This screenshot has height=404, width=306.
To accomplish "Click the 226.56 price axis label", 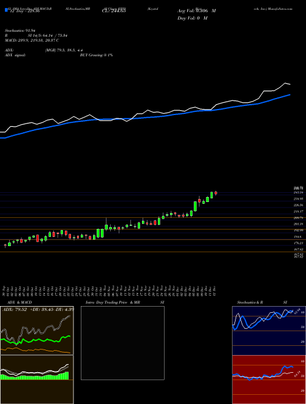I will click(298, 205).
